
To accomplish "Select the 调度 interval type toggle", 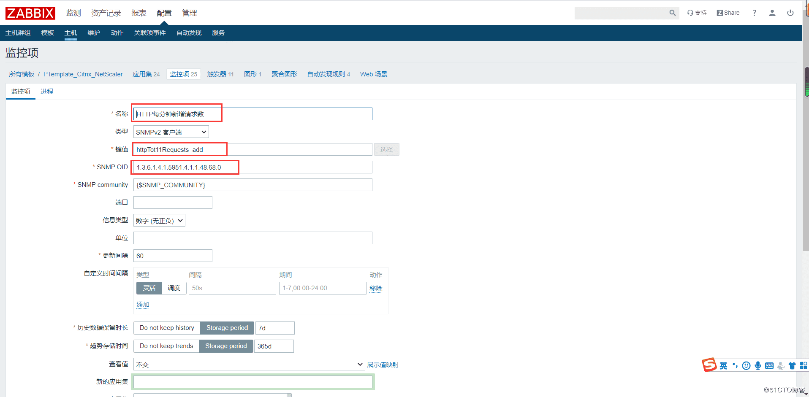I will [174, 288].
